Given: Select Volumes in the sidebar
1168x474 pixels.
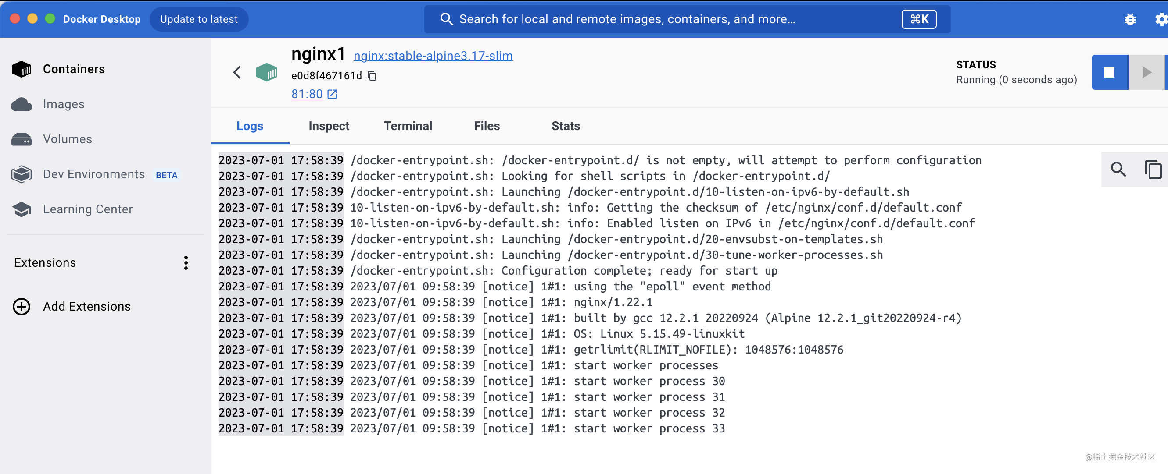Looking at the screenshot, I should pos(67,139).
